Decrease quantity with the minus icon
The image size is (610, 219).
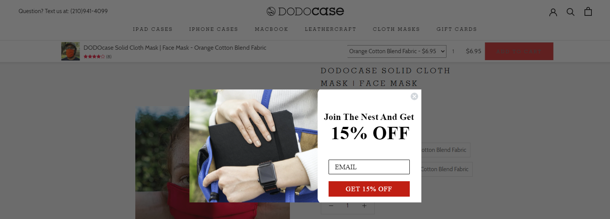tap(331, 206)
